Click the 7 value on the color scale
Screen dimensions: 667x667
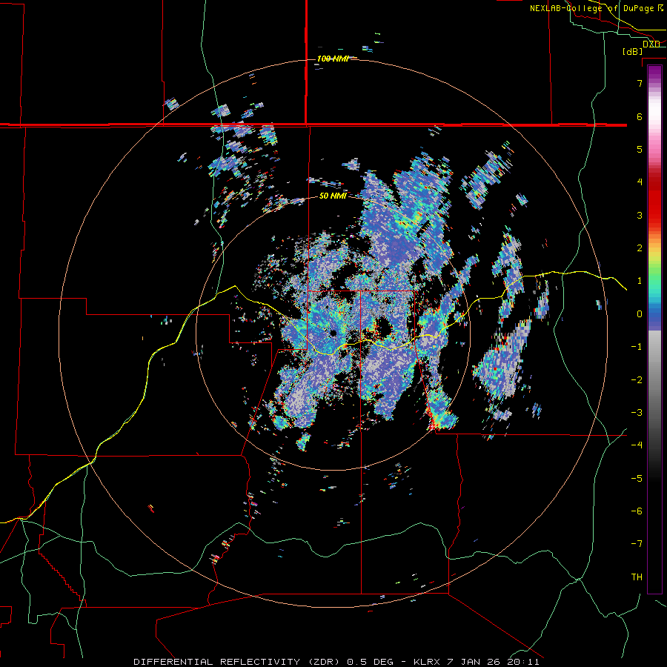pyautogui.click(x=640, y=83)
